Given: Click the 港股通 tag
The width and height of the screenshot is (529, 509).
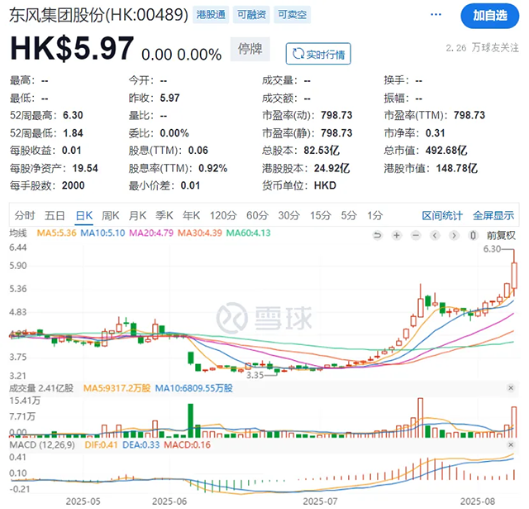Looking at the screenshot, I should (211, 15).
